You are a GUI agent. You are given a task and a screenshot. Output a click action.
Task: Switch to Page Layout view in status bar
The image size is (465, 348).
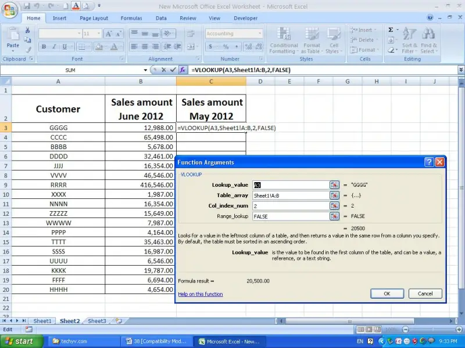pos(369,329)
